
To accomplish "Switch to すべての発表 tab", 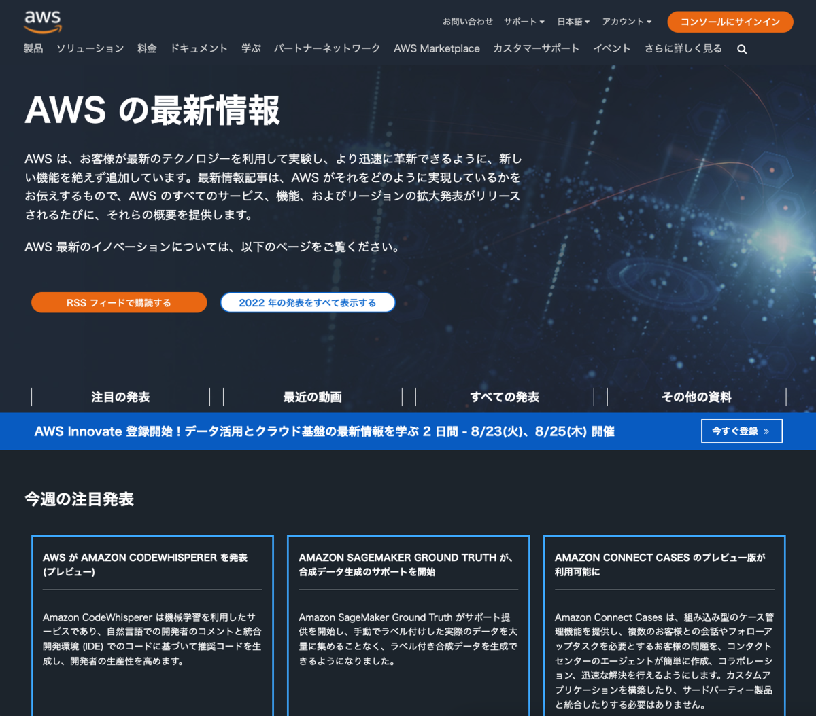I will click(505, 397).
